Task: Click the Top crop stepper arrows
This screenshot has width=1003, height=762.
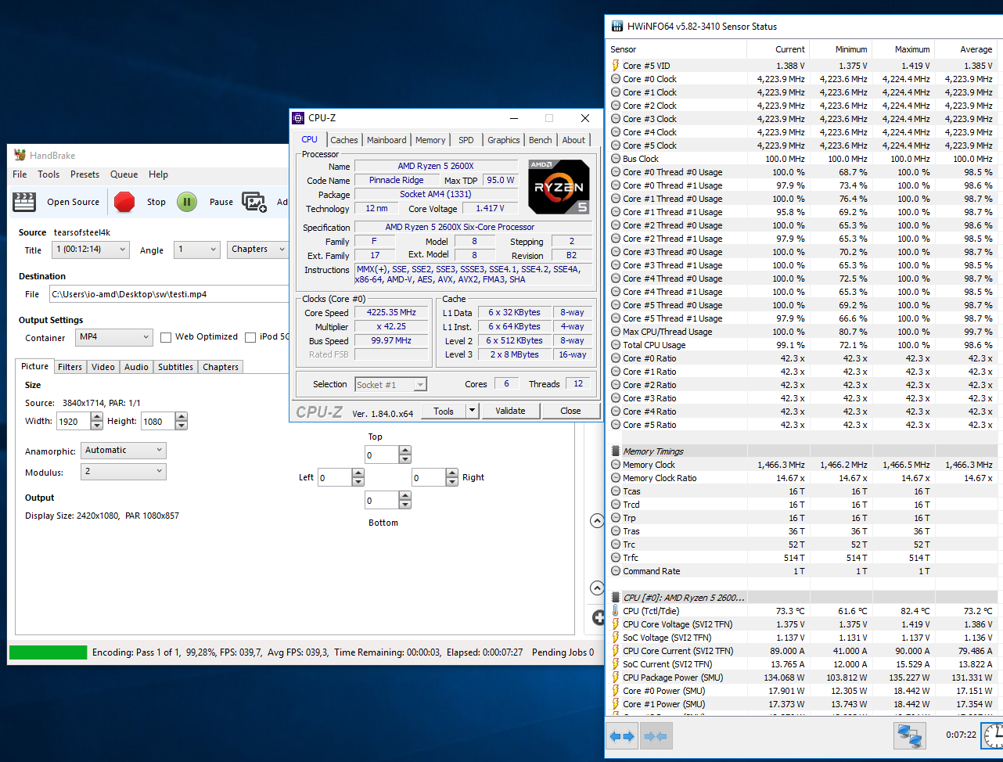Action: click(405, 455)
